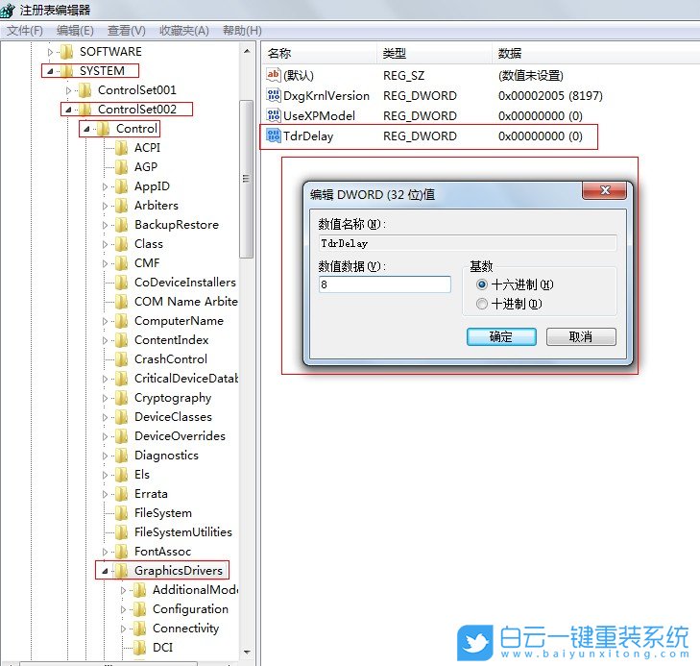Viewport: 700px width, 666px height.
Task: Click the ACPI folder icon
Action: coord(121,148)
